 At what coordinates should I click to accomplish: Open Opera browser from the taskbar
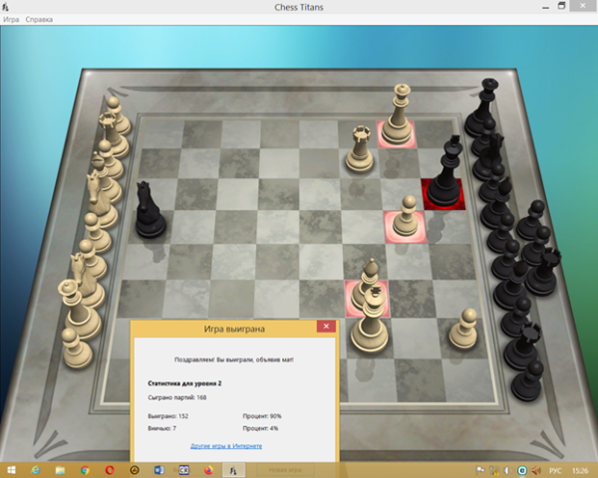pos(110,468)
